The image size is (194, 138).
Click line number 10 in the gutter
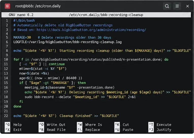[x=6, y=60]
